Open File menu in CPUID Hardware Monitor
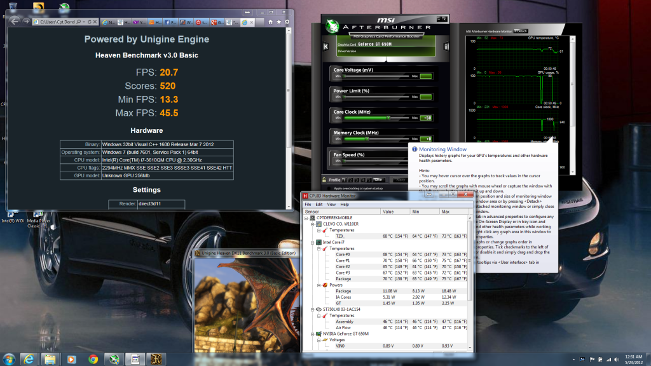This screenshot has width=651, height=366. pyautogui.click(x=308, y=204)
